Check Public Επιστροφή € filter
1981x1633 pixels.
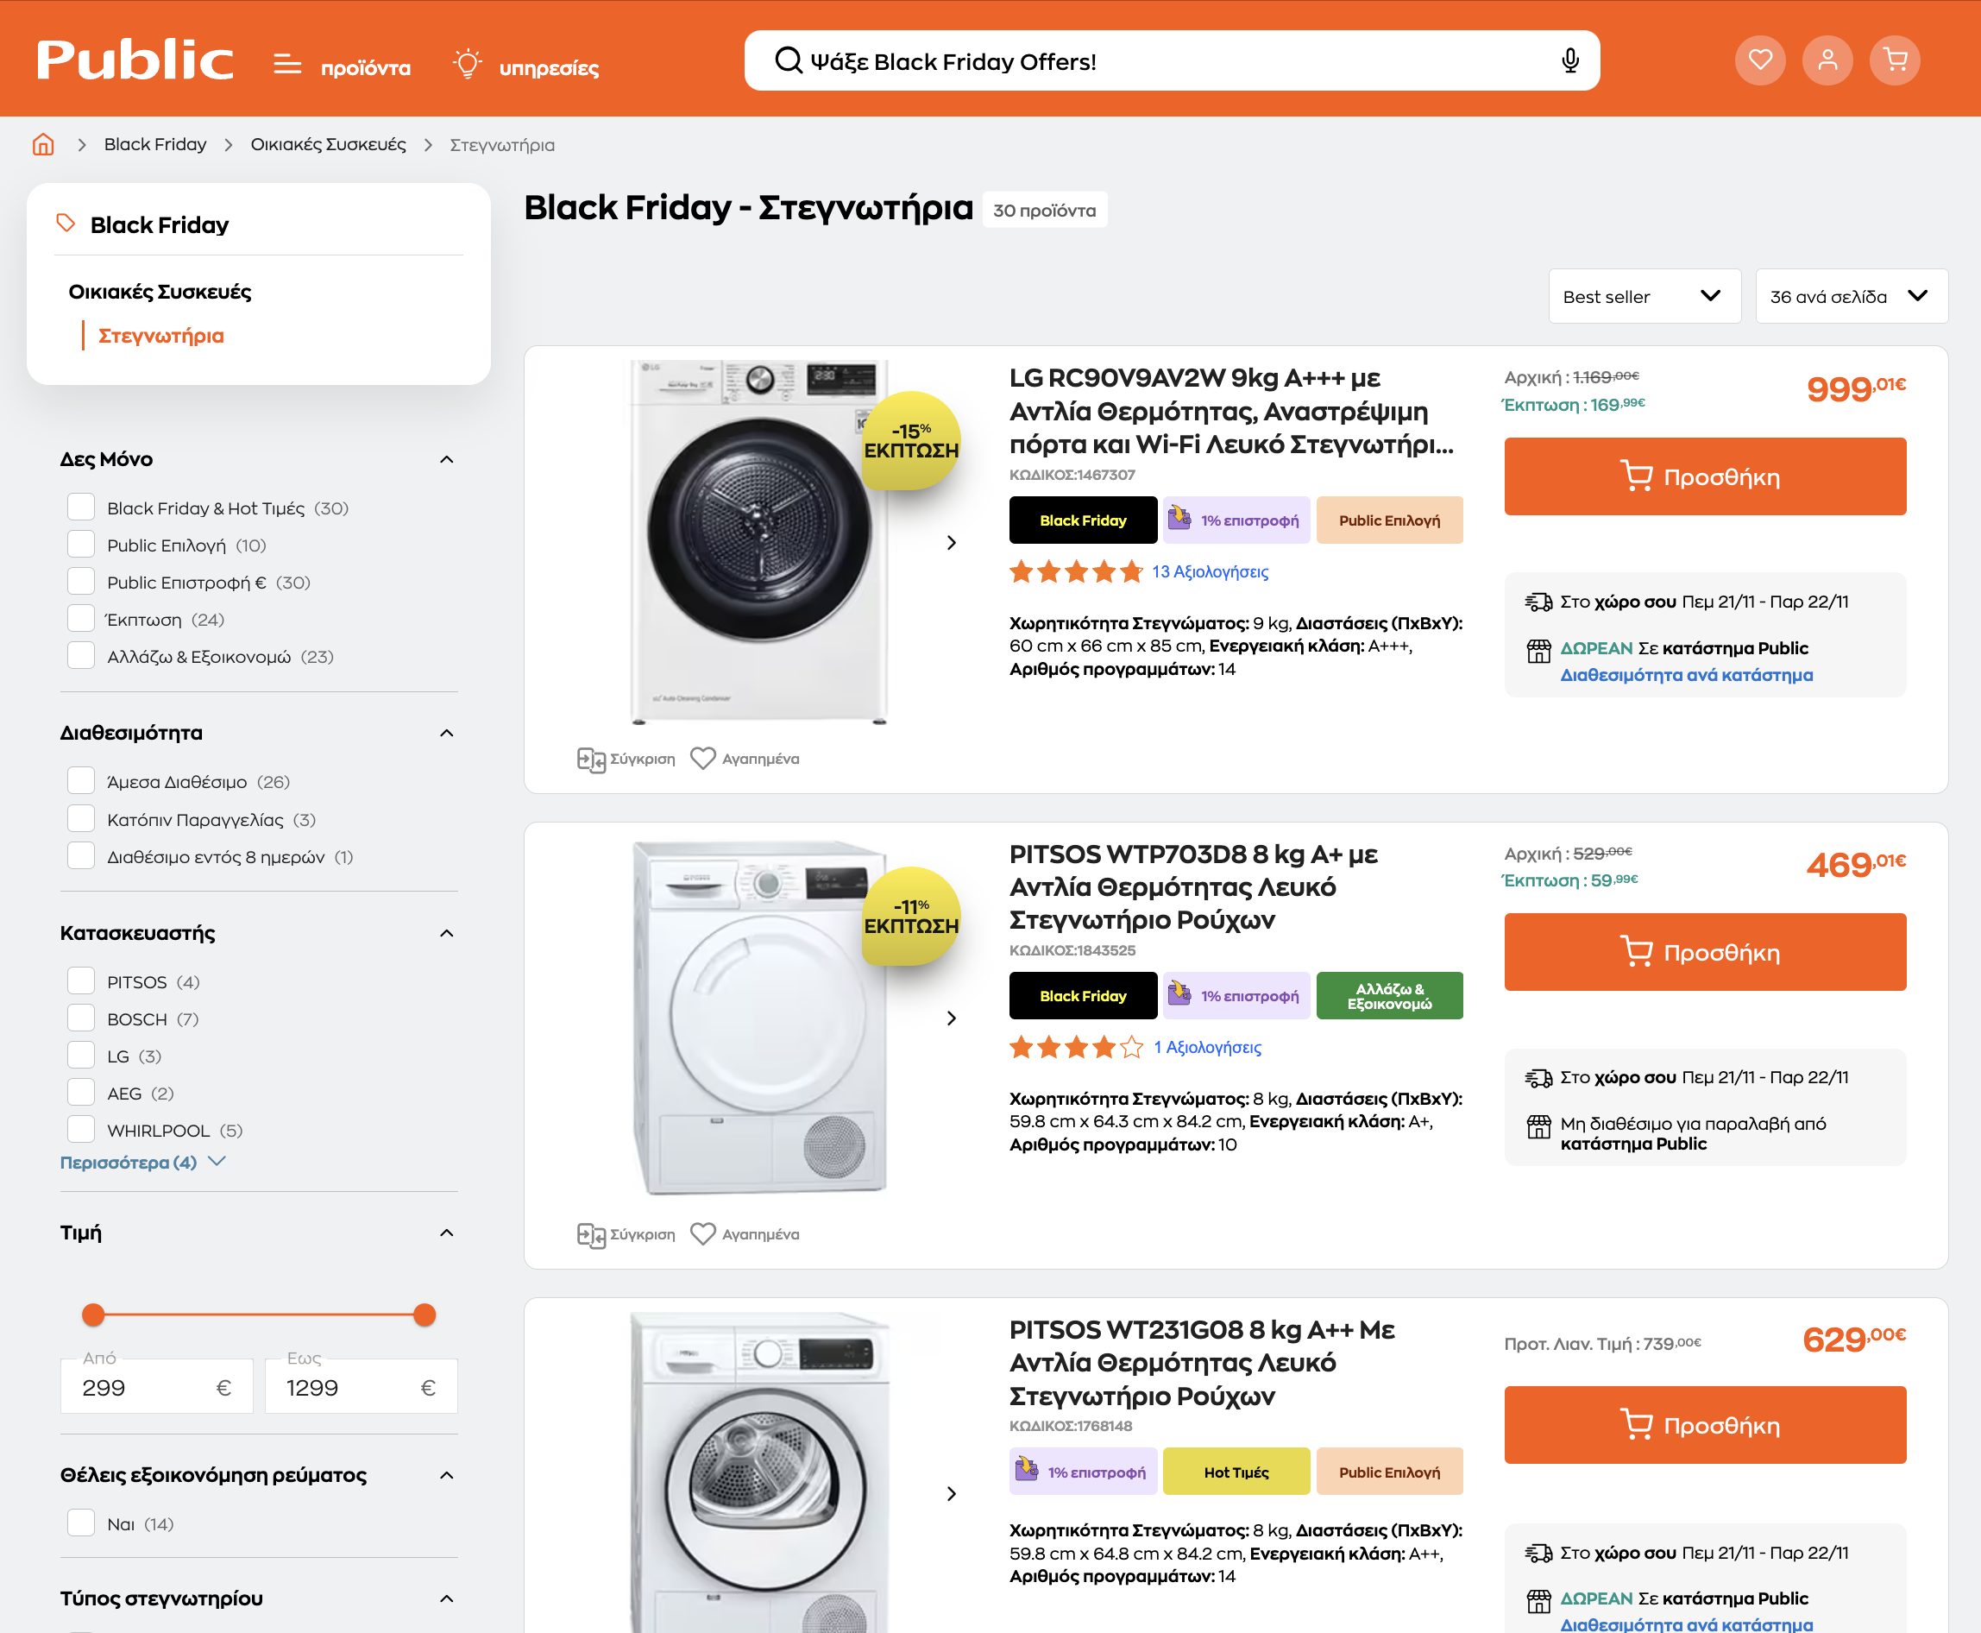[81, 582]
